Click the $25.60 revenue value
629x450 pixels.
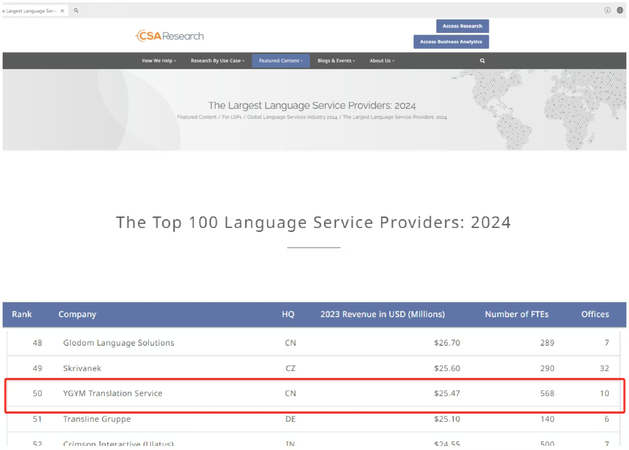447,368
